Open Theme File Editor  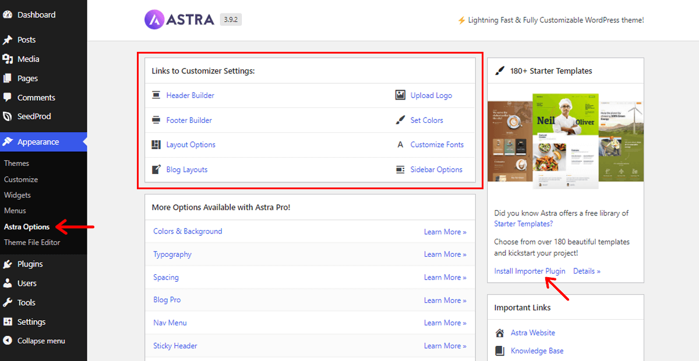(32, 242)
